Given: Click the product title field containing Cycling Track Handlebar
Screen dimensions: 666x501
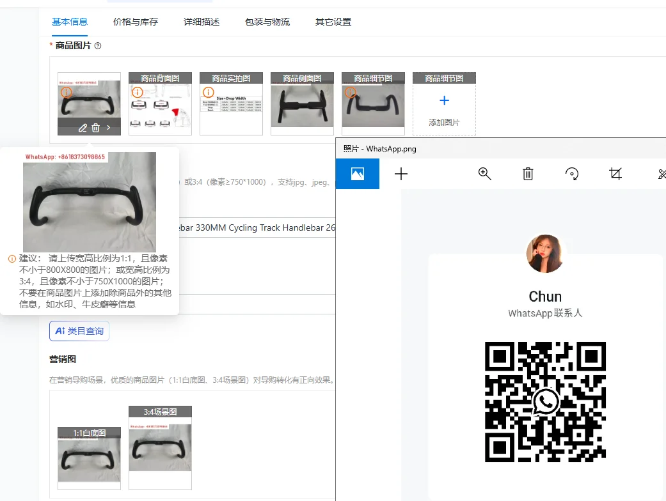Looking at the screenshot, I should tap(257, 227).
